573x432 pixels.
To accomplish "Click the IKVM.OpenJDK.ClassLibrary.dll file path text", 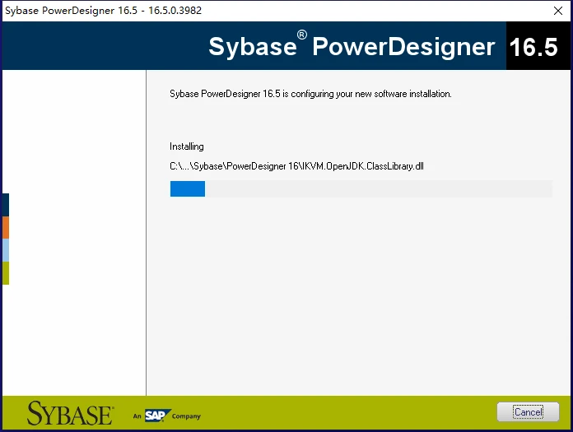I will pos(296,166).
